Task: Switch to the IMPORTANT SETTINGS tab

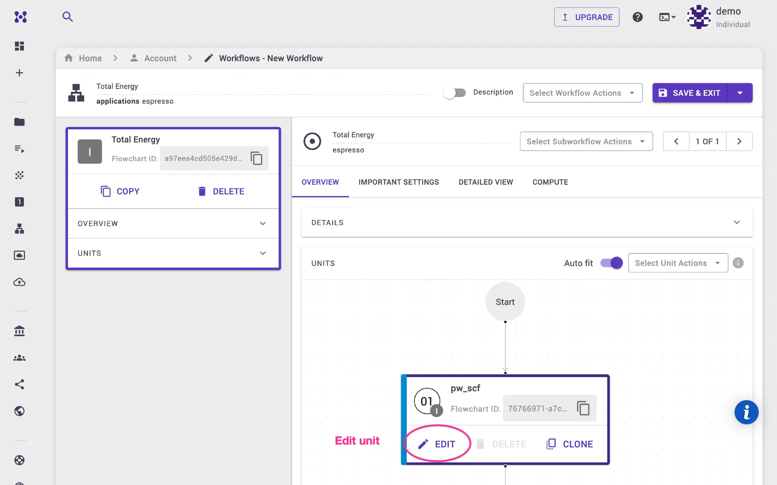Action: (x=399, y=182)
